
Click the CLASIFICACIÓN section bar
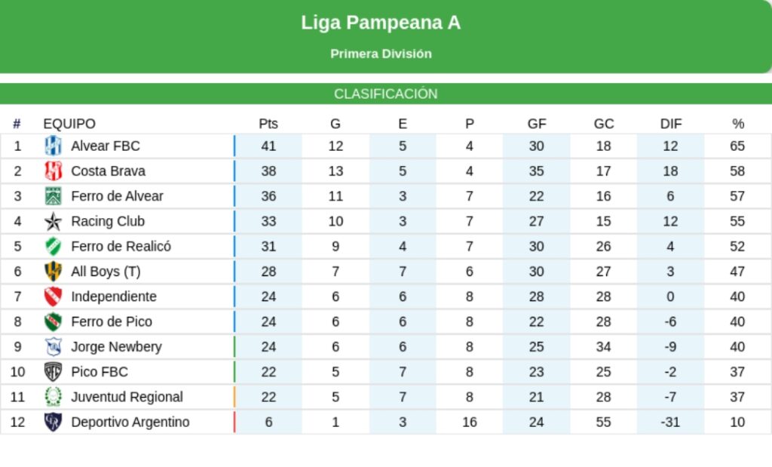click(386, 94)
